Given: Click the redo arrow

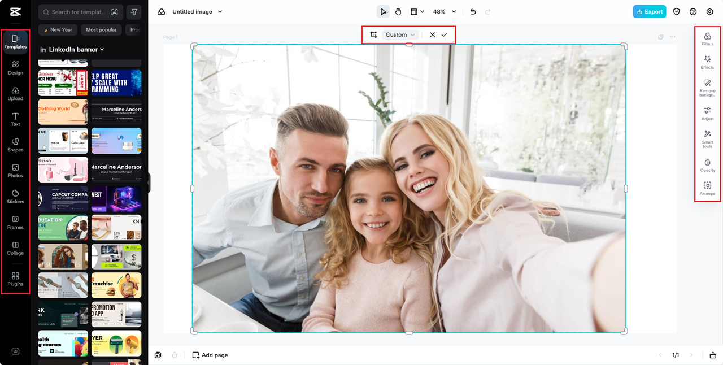Looking at the screenshot, I should [x=488, y=12].
